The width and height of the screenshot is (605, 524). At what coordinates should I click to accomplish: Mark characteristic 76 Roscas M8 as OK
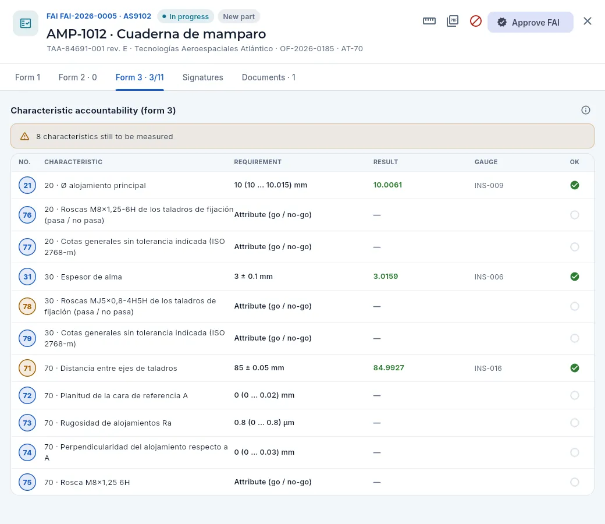(x=575, y=215)
